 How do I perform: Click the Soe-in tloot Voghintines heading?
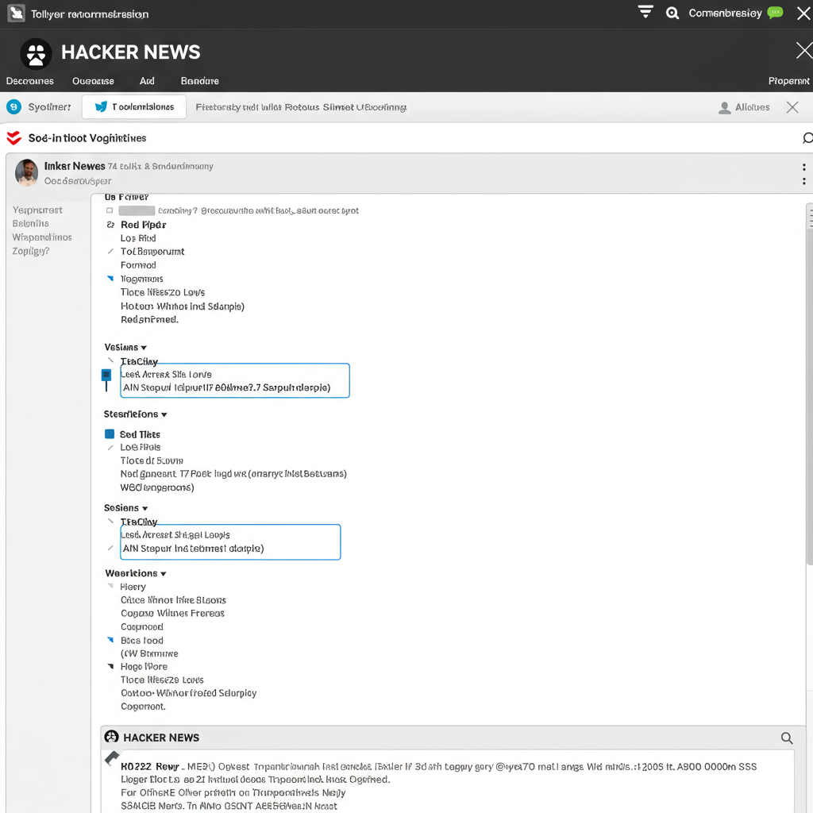click(x=87, y=138)
